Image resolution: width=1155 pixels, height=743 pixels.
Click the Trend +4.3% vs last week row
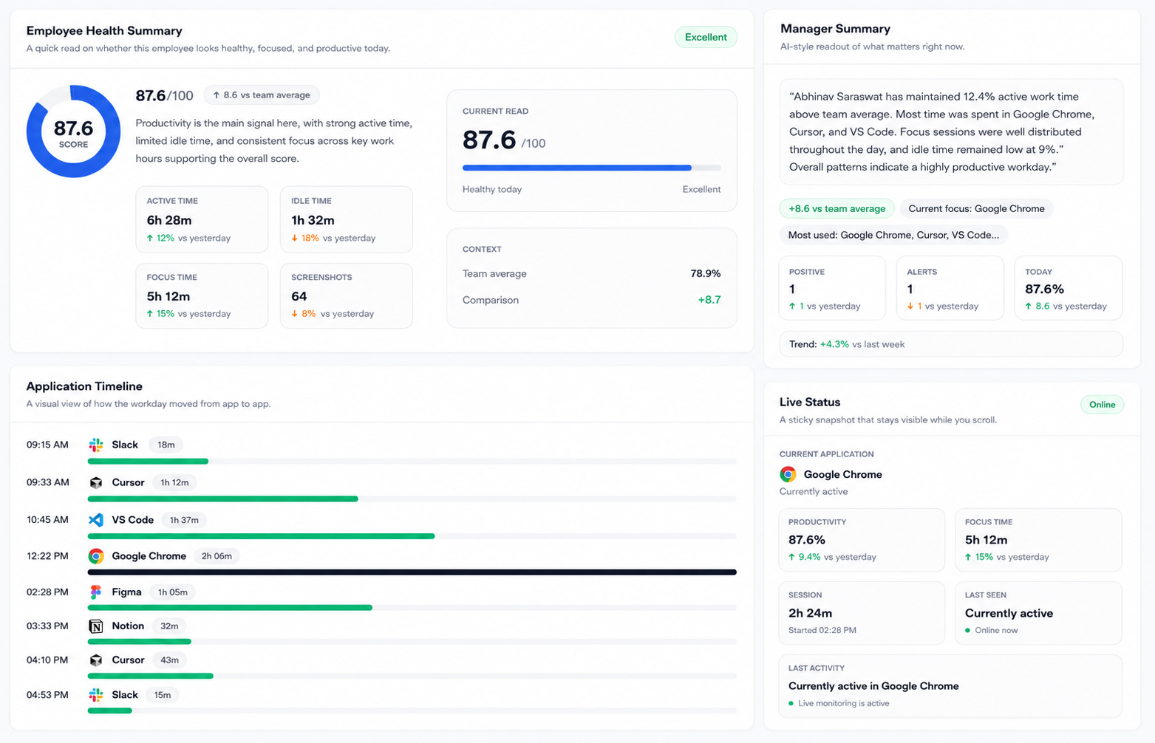pos(951,344)
